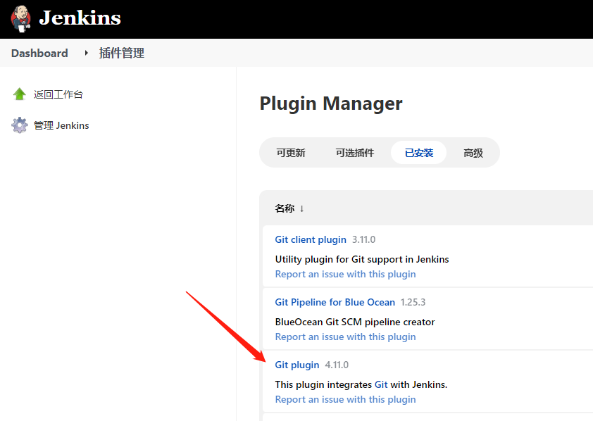This screenshot has height=421, width=593.
Task: Click version 4.11.0 text
Action: click(x=337, y=365)
